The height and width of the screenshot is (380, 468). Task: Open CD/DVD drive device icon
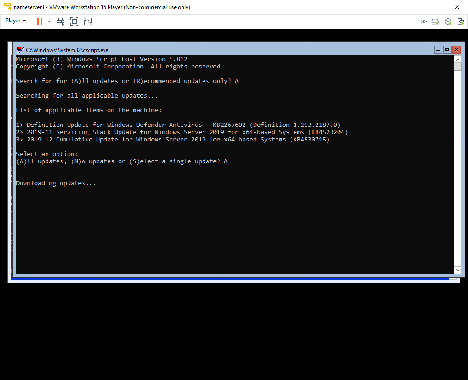[448, 21]
